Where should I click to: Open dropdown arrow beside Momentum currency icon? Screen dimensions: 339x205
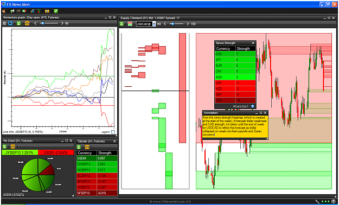pyautogui.click(x=31, y=23)
